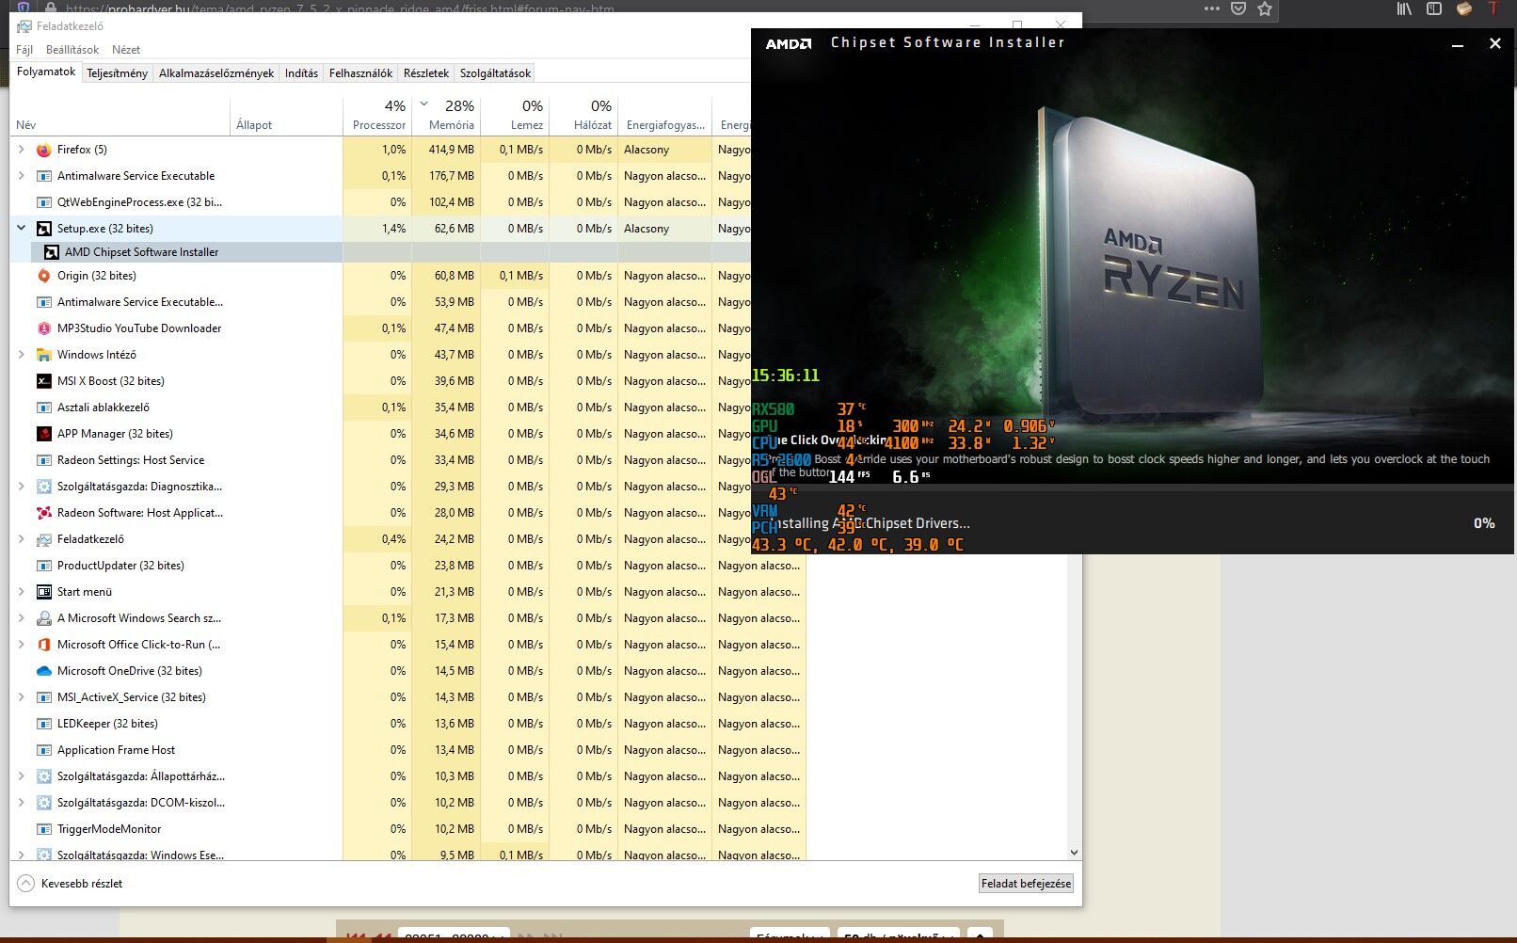Expand the Firefox (5) process group

pyautogui.click(x=22, y=150)
